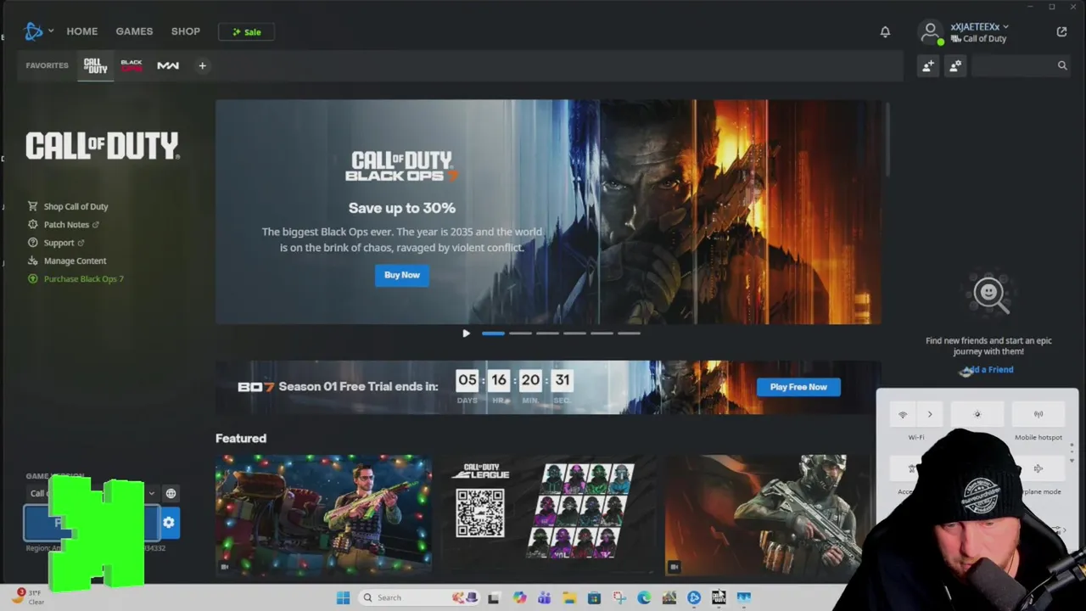Open Microsoft Teams from the taskbar
1086x611 pixels.
[544, 597]
